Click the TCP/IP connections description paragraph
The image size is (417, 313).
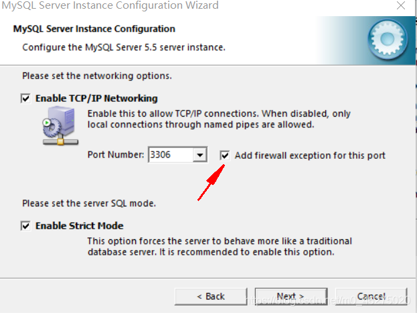click(218, 119)
